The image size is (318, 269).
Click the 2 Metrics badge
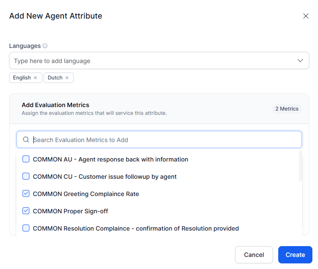(x=287, y=109)
